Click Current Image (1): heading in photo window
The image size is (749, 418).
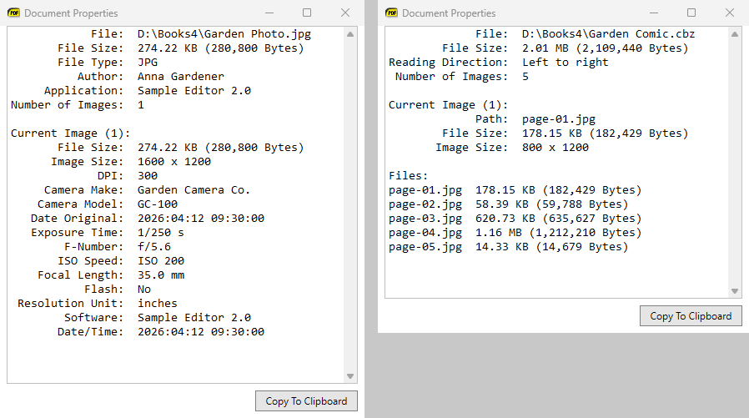(70, 133)
